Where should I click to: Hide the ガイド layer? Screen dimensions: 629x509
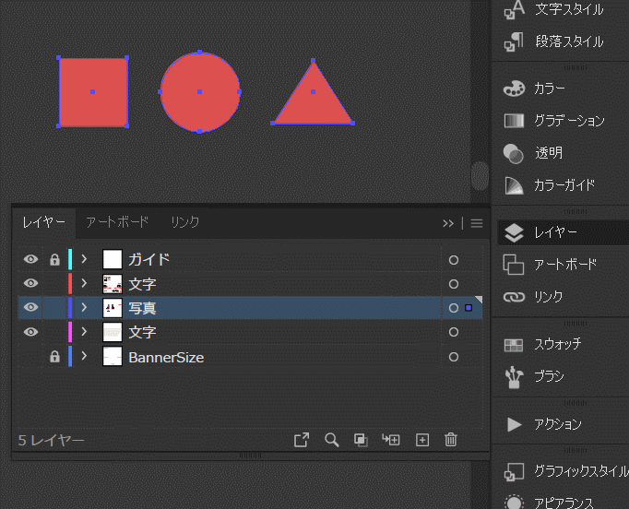30,259
